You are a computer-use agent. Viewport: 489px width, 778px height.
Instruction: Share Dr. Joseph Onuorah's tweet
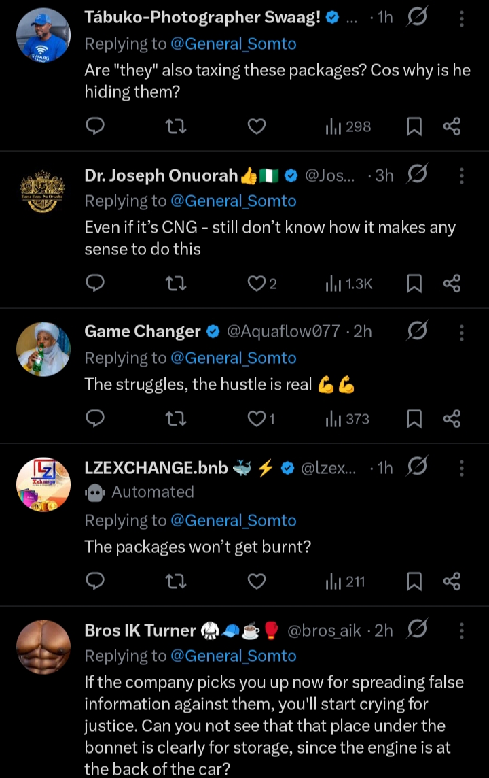[x=452, y=283]
